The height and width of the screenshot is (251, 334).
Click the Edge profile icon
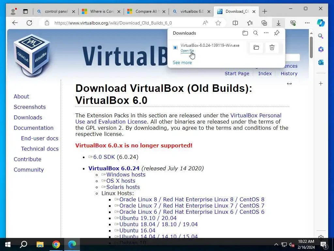click(13, 11)
